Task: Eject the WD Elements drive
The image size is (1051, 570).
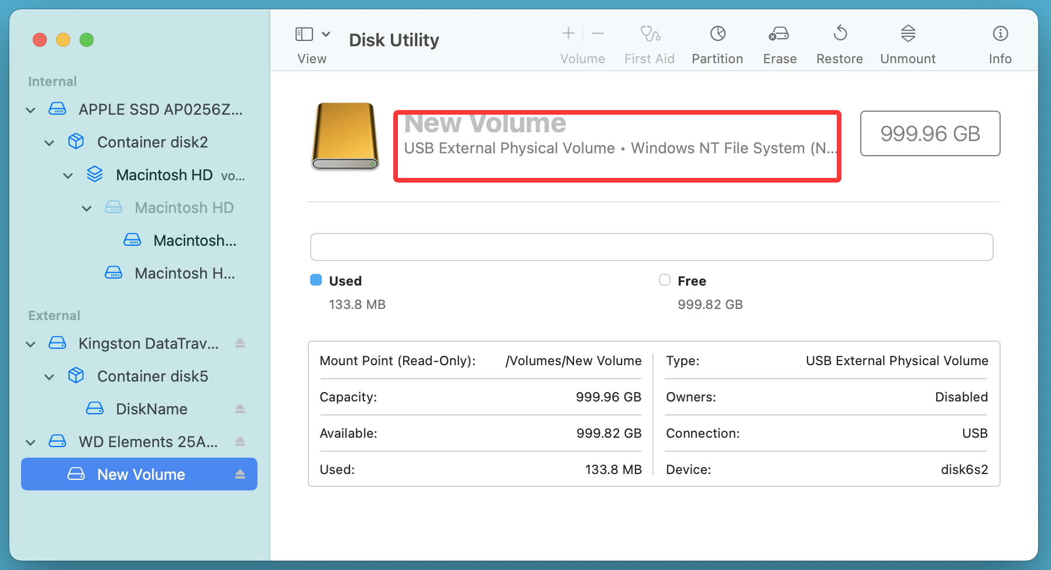Action: point(240,442)
